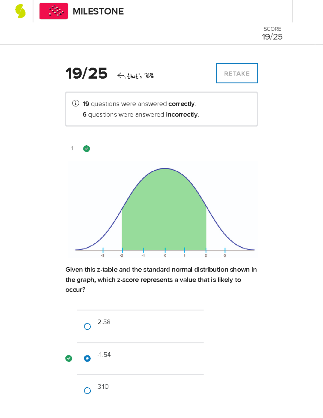Click the green Sophia logo
The width and height of the screenshot is (323, 418).
click(20, 11)
